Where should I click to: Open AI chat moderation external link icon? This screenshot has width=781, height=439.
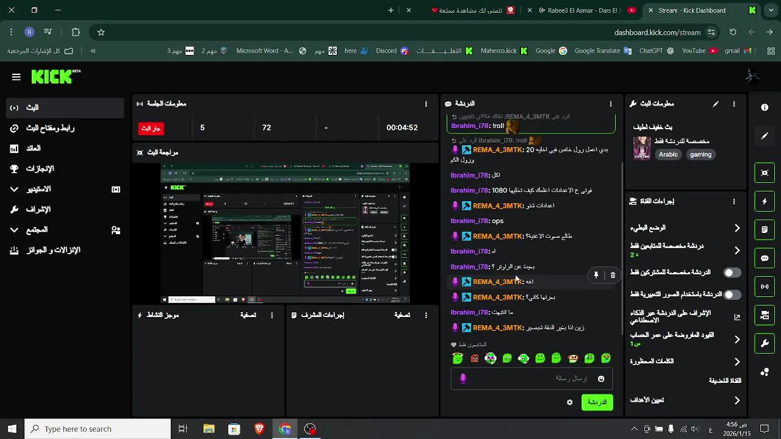click(737, 317)
